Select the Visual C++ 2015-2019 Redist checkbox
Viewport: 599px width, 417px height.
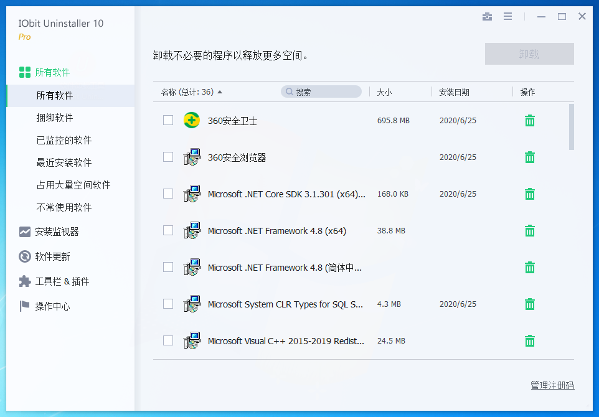click(168, 340)
